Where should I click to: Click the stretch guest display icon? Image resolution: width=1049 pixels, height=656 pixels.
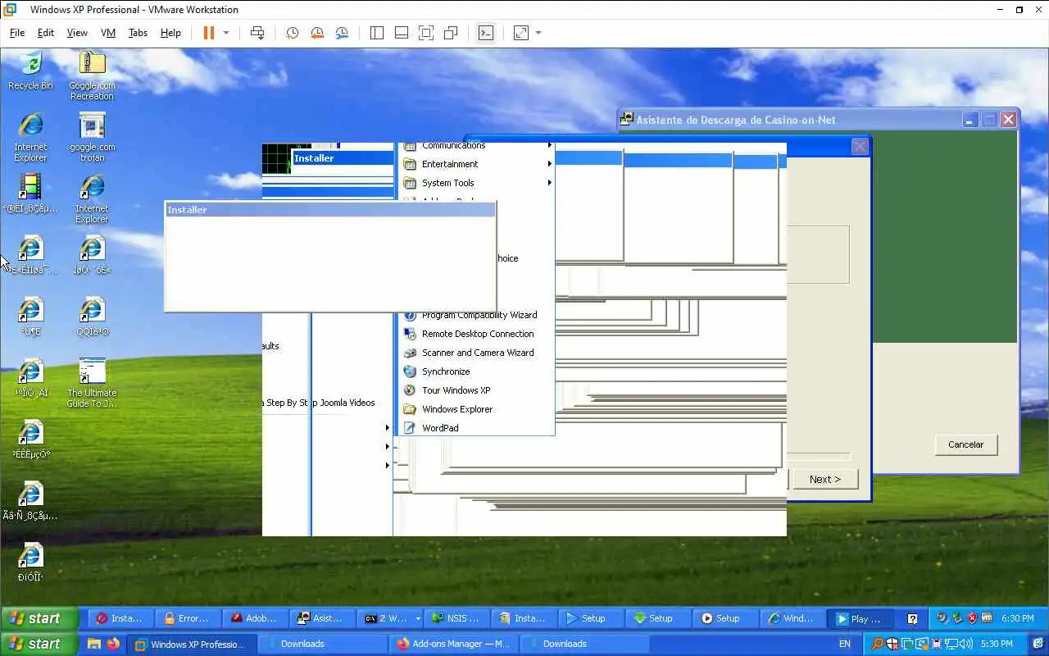[x=521, y=33]
